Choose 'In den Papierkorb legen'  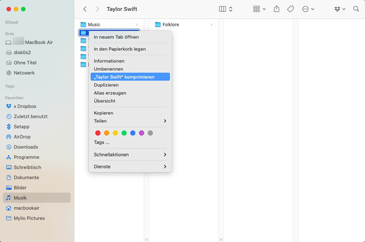tap(130, 49)
